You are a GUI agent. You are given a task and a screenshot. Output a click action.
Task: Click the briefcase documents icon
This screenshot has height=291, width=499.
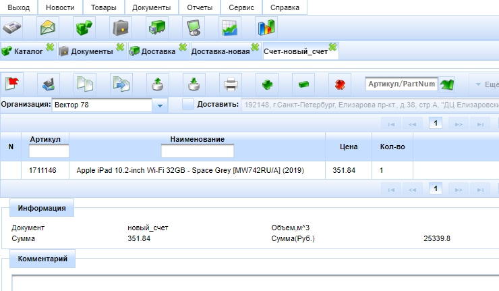tap(121, 28)
